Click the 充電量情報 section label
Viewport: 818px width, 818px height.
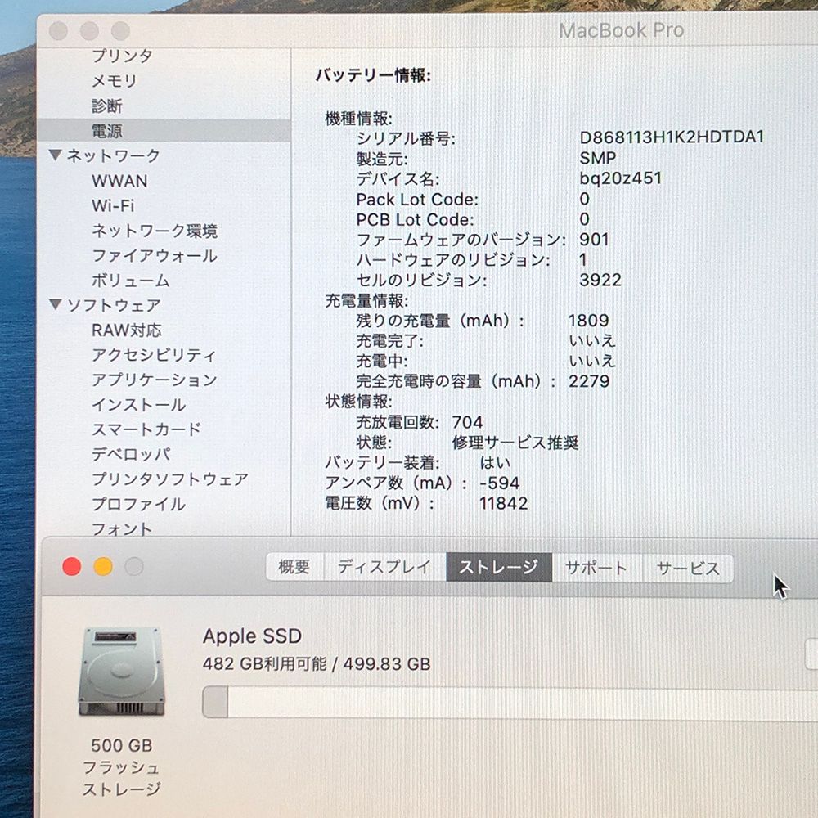tap(366, 301)
